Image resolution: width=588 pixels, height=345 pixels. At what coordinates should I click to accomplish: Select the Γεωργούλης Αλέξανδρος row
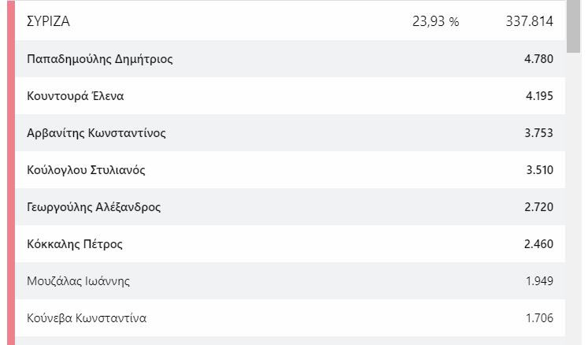(290, 207)
